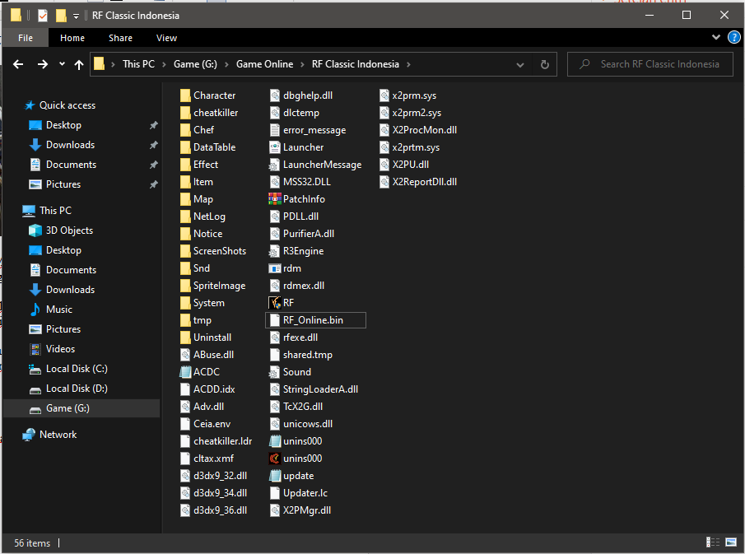Select This PC in navigation pane
Screen dimensions: 745x554
click(55, 211)
